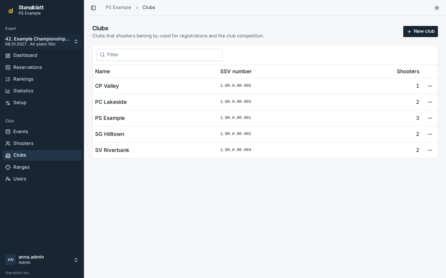Open actions menu for SG Hilltown
This screenshot has height=278, width=446.
point(430,134)
